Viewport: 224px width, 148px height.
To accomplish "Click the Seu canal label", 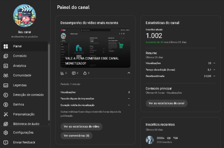I will pyautogui.click(x=25, y=32).
